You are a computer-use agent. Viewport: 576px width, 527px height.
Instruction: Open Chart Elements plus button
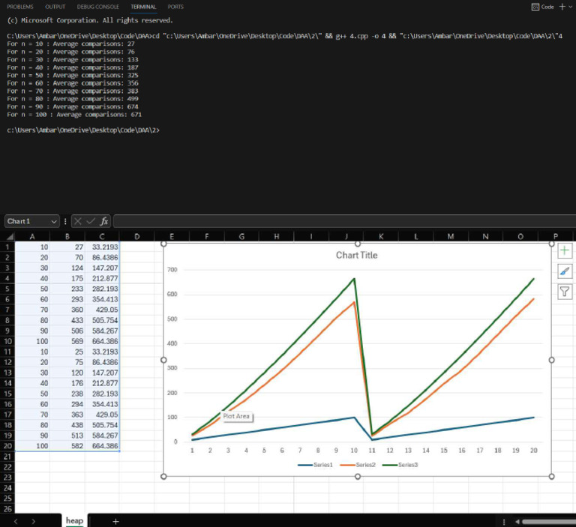565,251
